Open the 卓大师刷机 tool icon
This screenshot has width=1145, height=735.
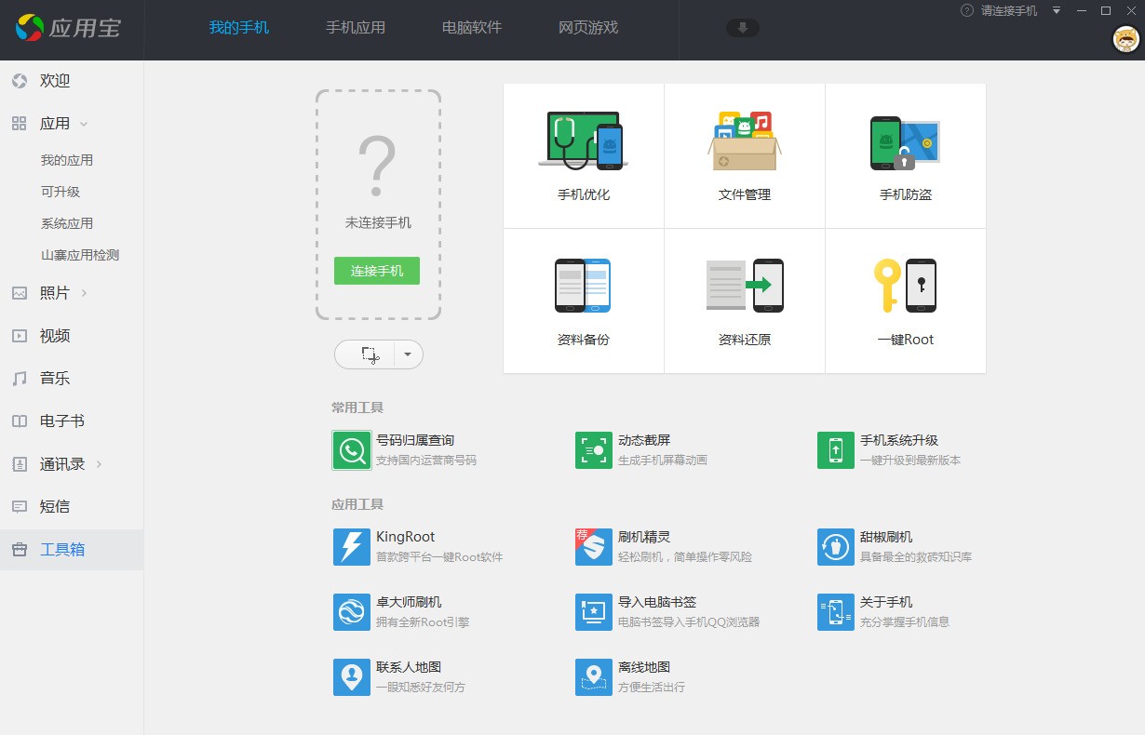click(352, 612)
